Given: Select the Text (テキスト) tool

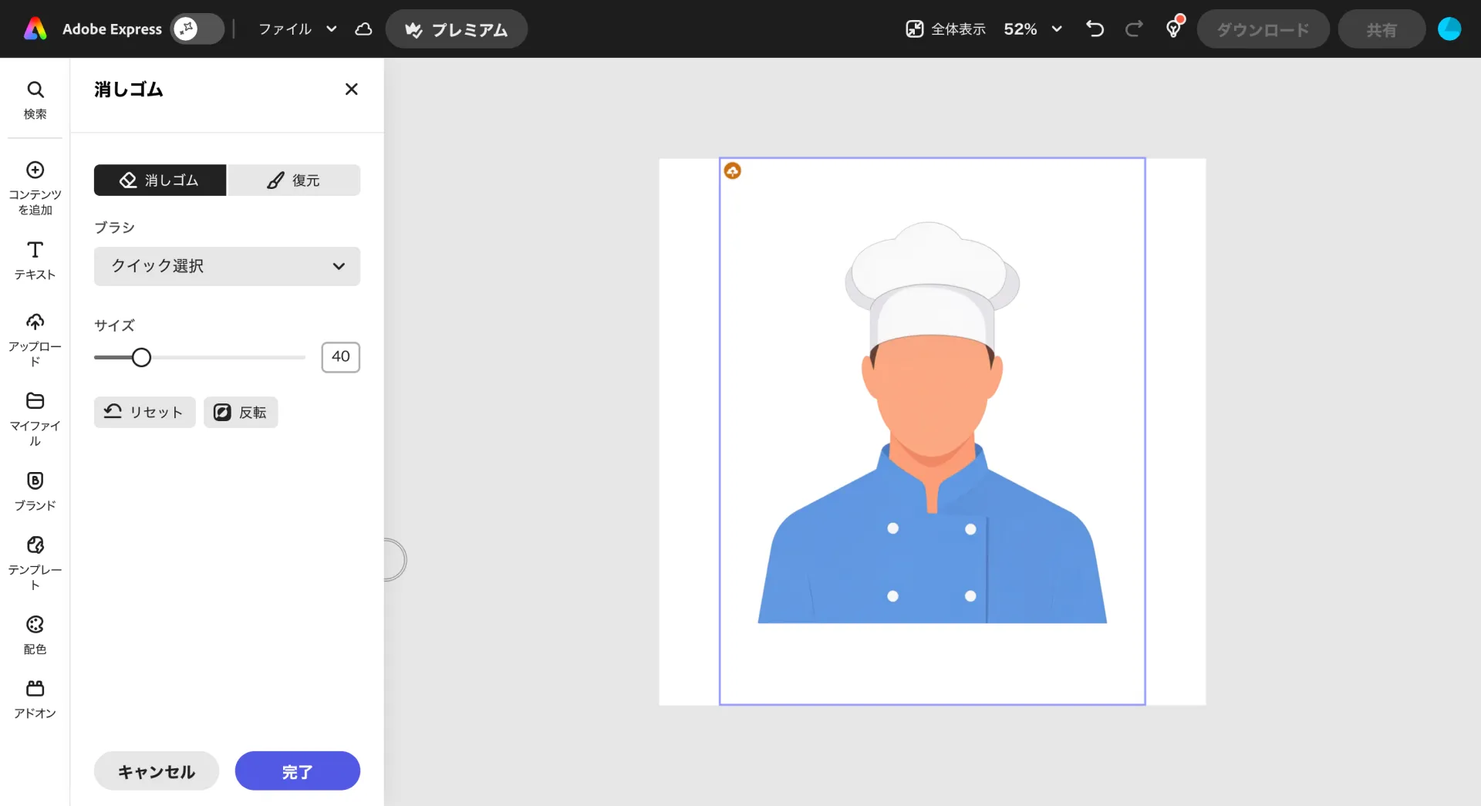Looking at the screenshot, I should [x=35, y=260].
